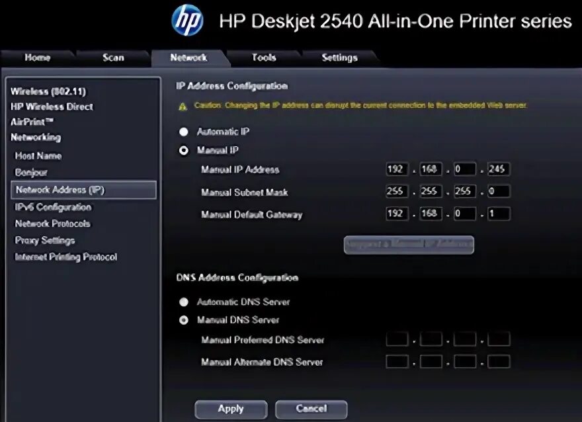Open Network Protocols page
The width and height of the screenshot is (582, 422).
(53, 224)
